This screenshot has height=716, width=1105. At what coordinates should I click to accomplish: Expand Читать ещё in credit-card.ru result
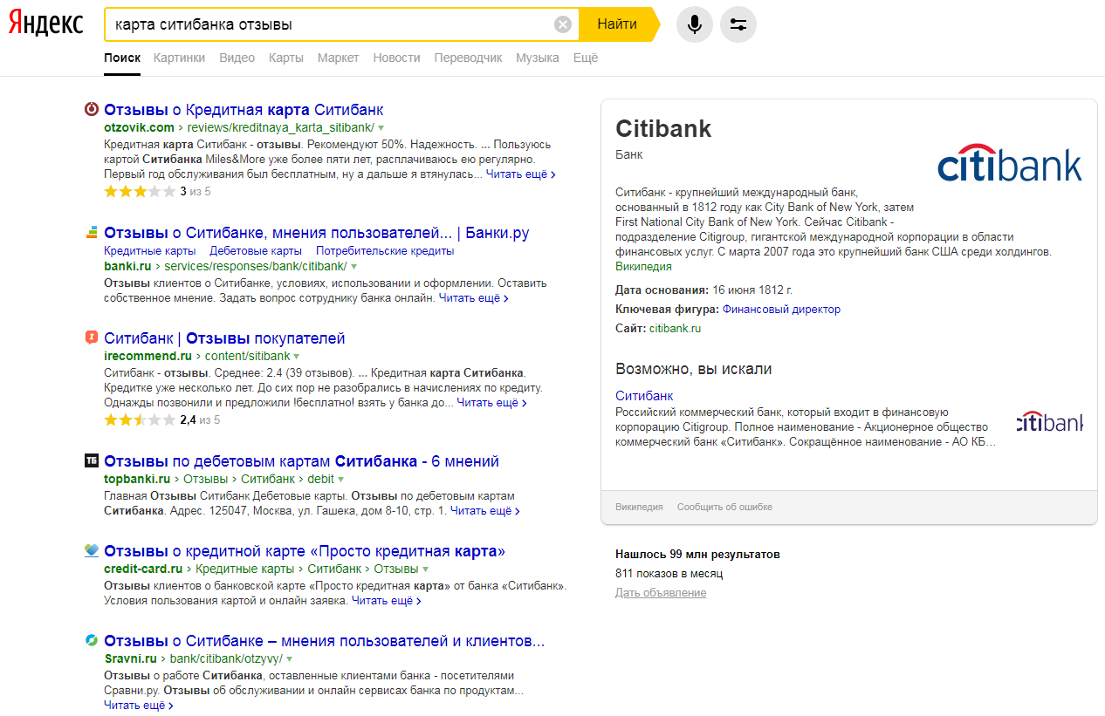coord(387,601)
